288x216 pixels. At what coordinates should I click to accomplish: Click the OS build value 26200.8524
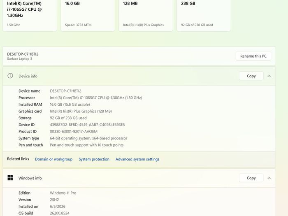click(x=60, y=213)
